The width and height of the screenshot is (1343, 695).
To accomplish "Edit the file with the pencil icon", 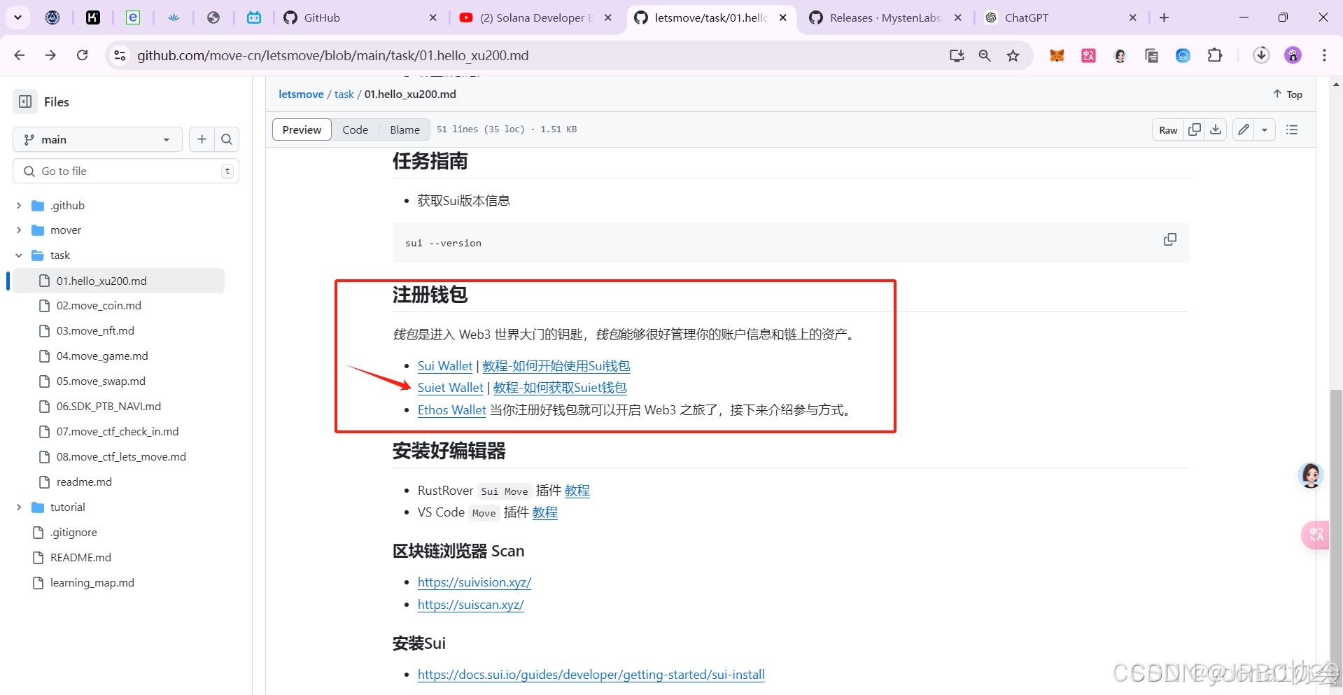I will 1243,129.
